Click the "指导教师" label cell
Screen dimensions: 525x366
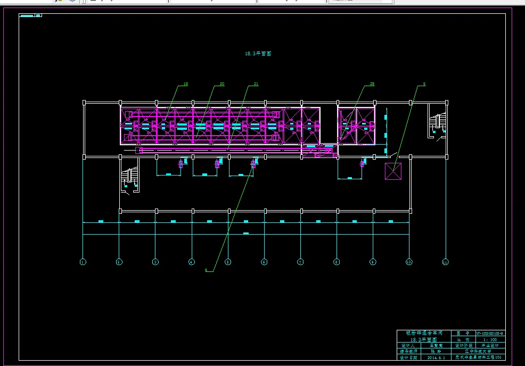tap(408, 351)
